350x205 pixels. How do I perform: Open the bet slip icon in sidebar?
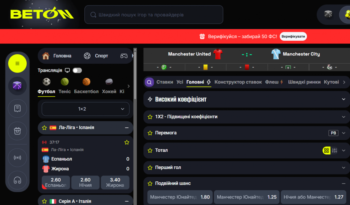(17, 108)
